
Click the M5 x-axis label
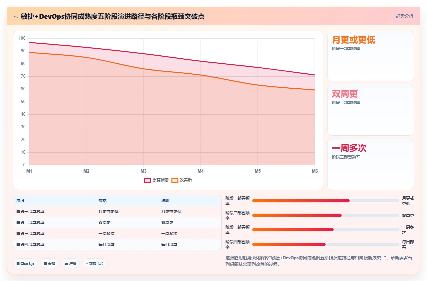(x=258, y=171)
